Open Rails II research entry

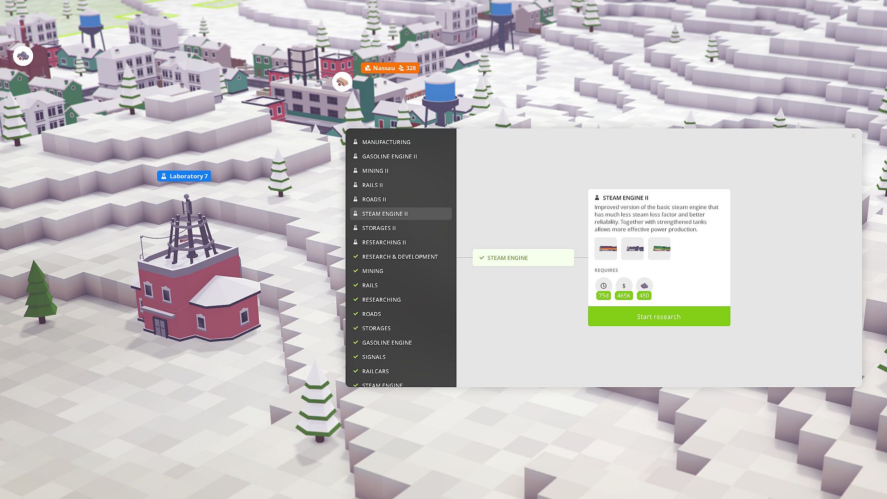pos(372,185)
